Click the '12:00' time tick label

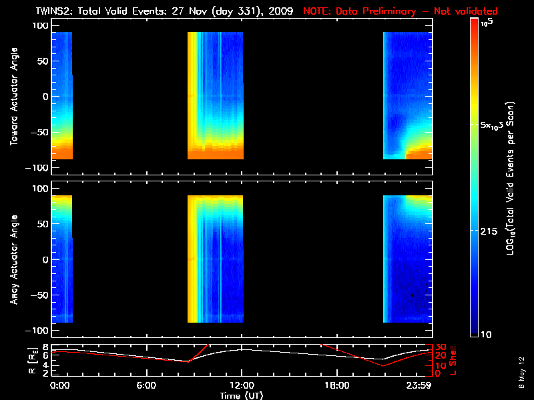[242, 385]
